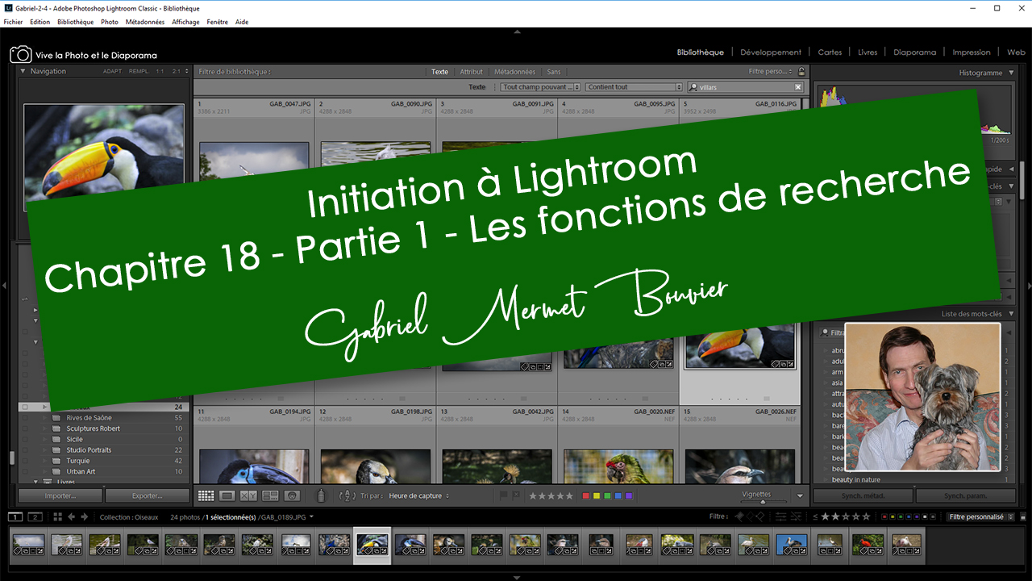Expand the Rives de Saône collection
This screenshot has height=581, width=1032.
[45, 418]
